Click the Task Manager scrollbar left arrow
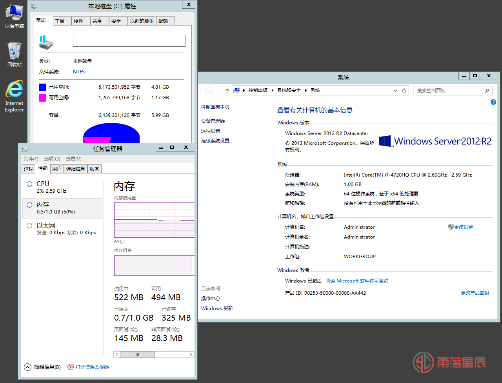This screenshot has height=383, width=502. click(x=117, y=354)
